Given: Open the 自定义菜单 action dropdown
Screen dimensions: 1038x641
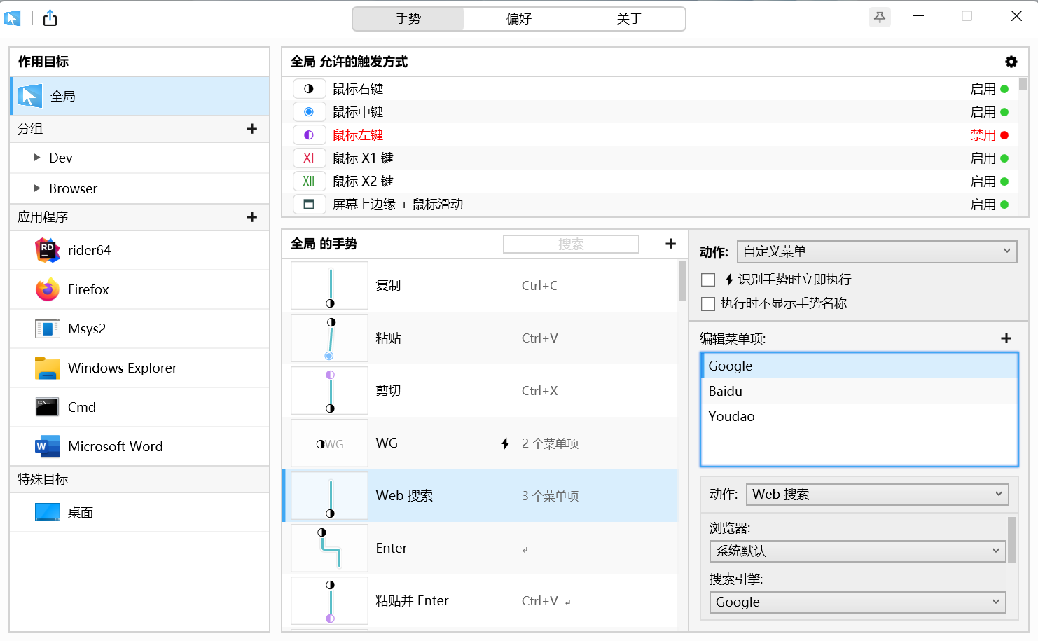Looking at the screenshot, I should pyautogui.click(x=877, y=251).
